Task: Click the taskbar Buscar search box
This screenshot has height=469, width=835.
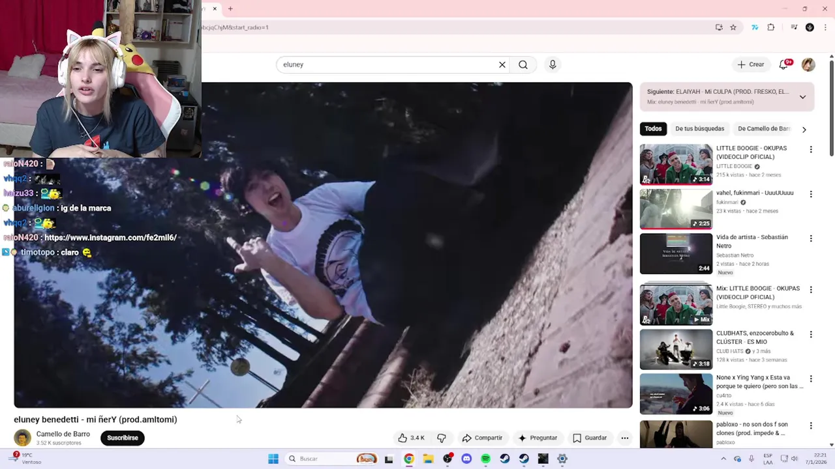Action: [332, 459]
